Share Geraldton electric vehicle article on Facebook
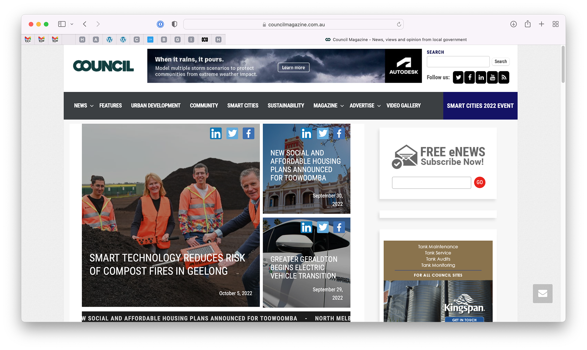587x350 pixels. click(339, 227)
